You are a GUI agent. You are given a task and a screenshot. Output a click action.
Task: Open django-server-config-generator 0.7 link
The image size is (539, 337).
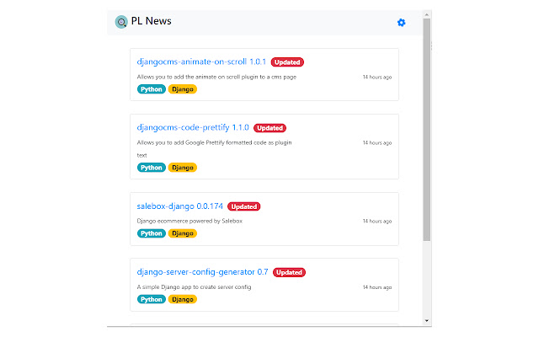(202, 272)
